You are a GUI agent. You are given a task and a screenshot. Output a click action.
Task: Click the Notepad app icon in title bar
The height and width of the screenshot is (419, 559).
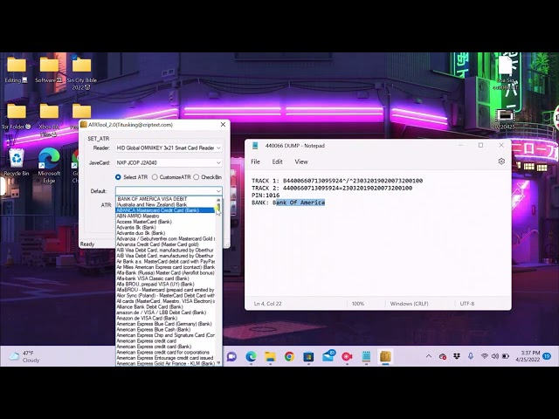[x=255, y=146]
